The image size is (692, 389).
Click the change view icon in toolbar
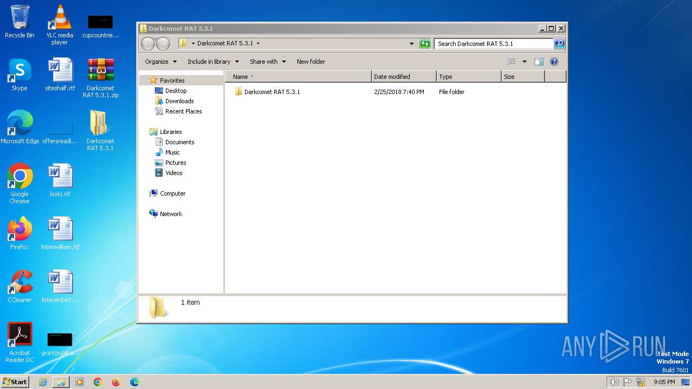pos(511,62)
